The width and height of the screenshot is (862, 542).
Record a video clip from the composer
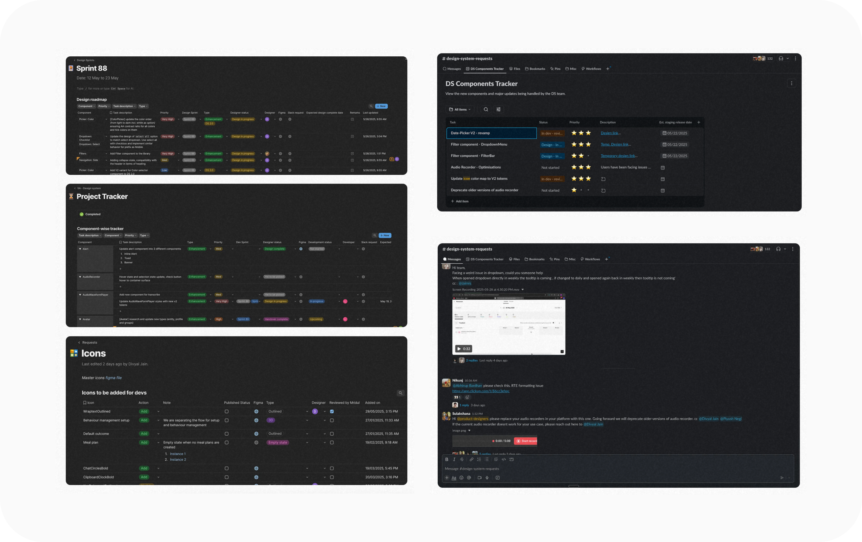(479, 478)
